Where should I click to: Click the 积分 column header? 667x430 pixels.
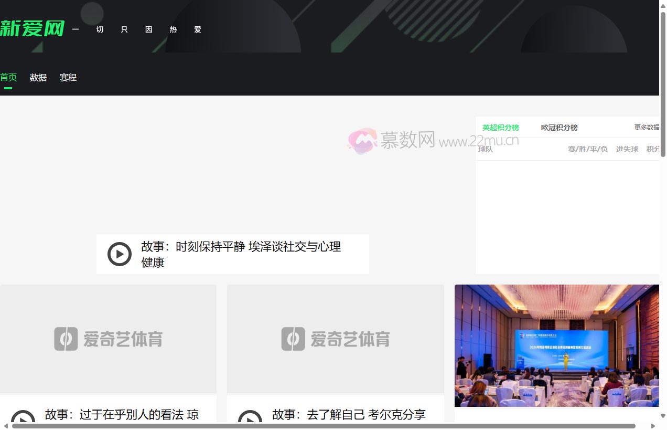(x=653, y=149)
